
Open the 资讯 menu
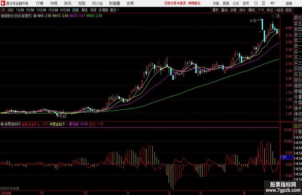pyautogui.click(x=68, y=3)
